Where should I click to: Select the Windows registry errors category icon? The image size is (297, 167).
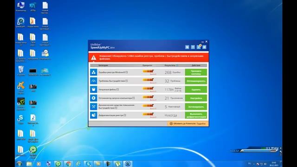pyautogui.click(x=94, y=72)
